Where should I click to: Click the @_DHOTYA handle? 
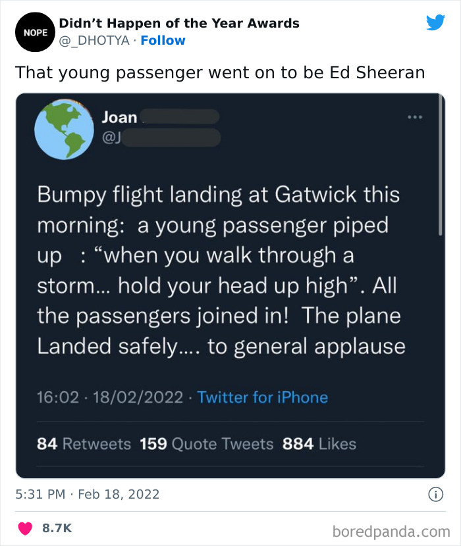coord(92,41)
